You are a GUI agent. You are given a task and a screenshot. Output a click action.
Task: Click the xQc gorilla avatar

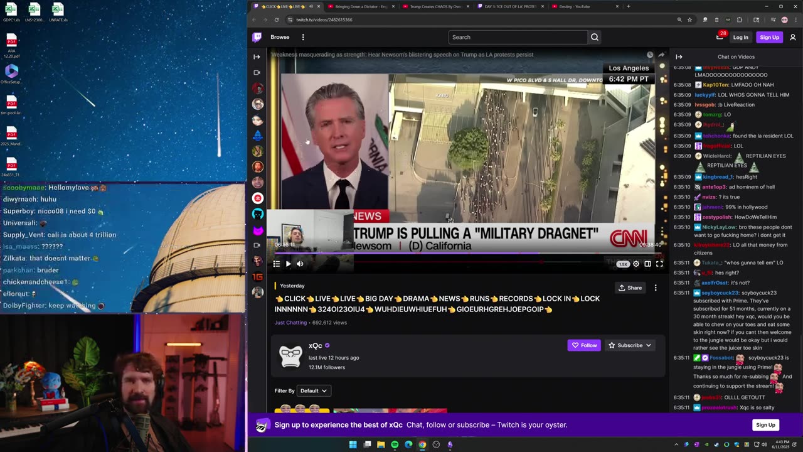(290, 357)
